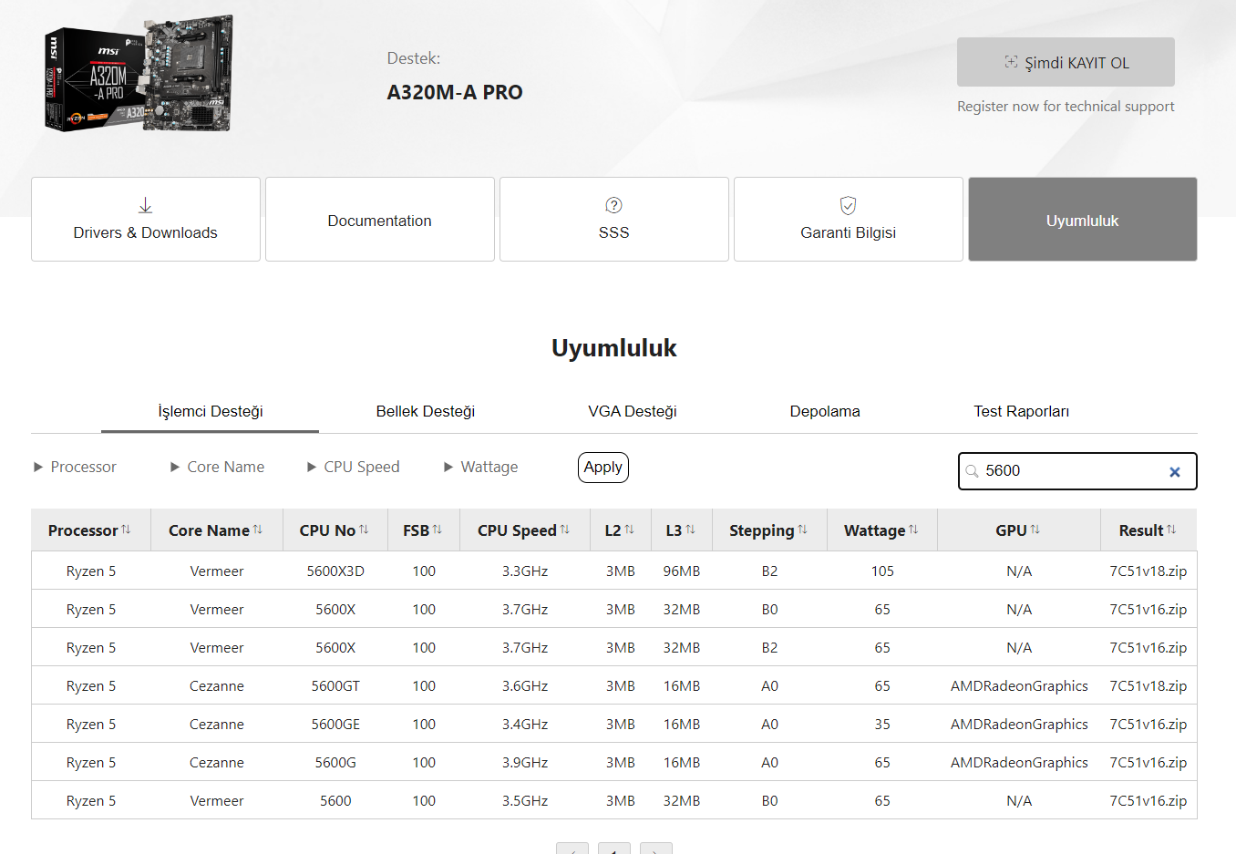This screenshot has width=1236, height=854.
Task: Expand the CPU Speed filter
Action: [x=353, y=467]
